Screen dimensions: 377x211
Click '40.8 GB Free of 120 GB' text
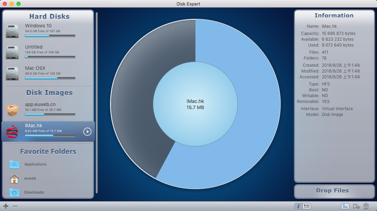(42, 74)
